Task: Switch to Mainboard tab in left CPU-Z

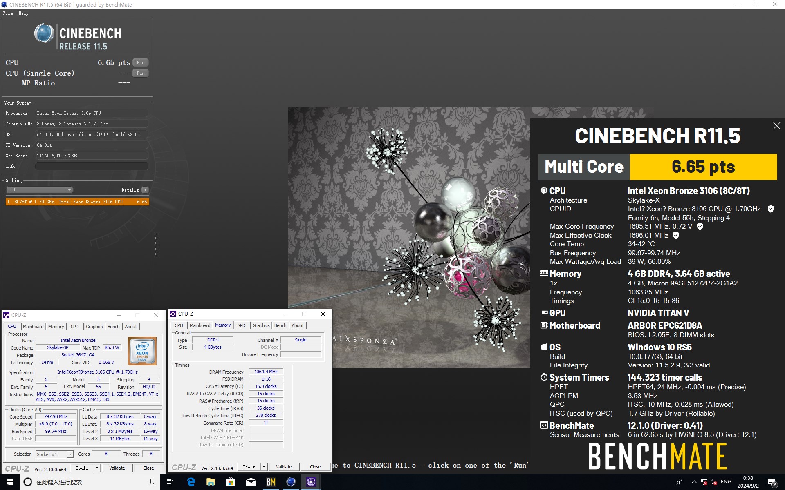Action: (33, 327)
